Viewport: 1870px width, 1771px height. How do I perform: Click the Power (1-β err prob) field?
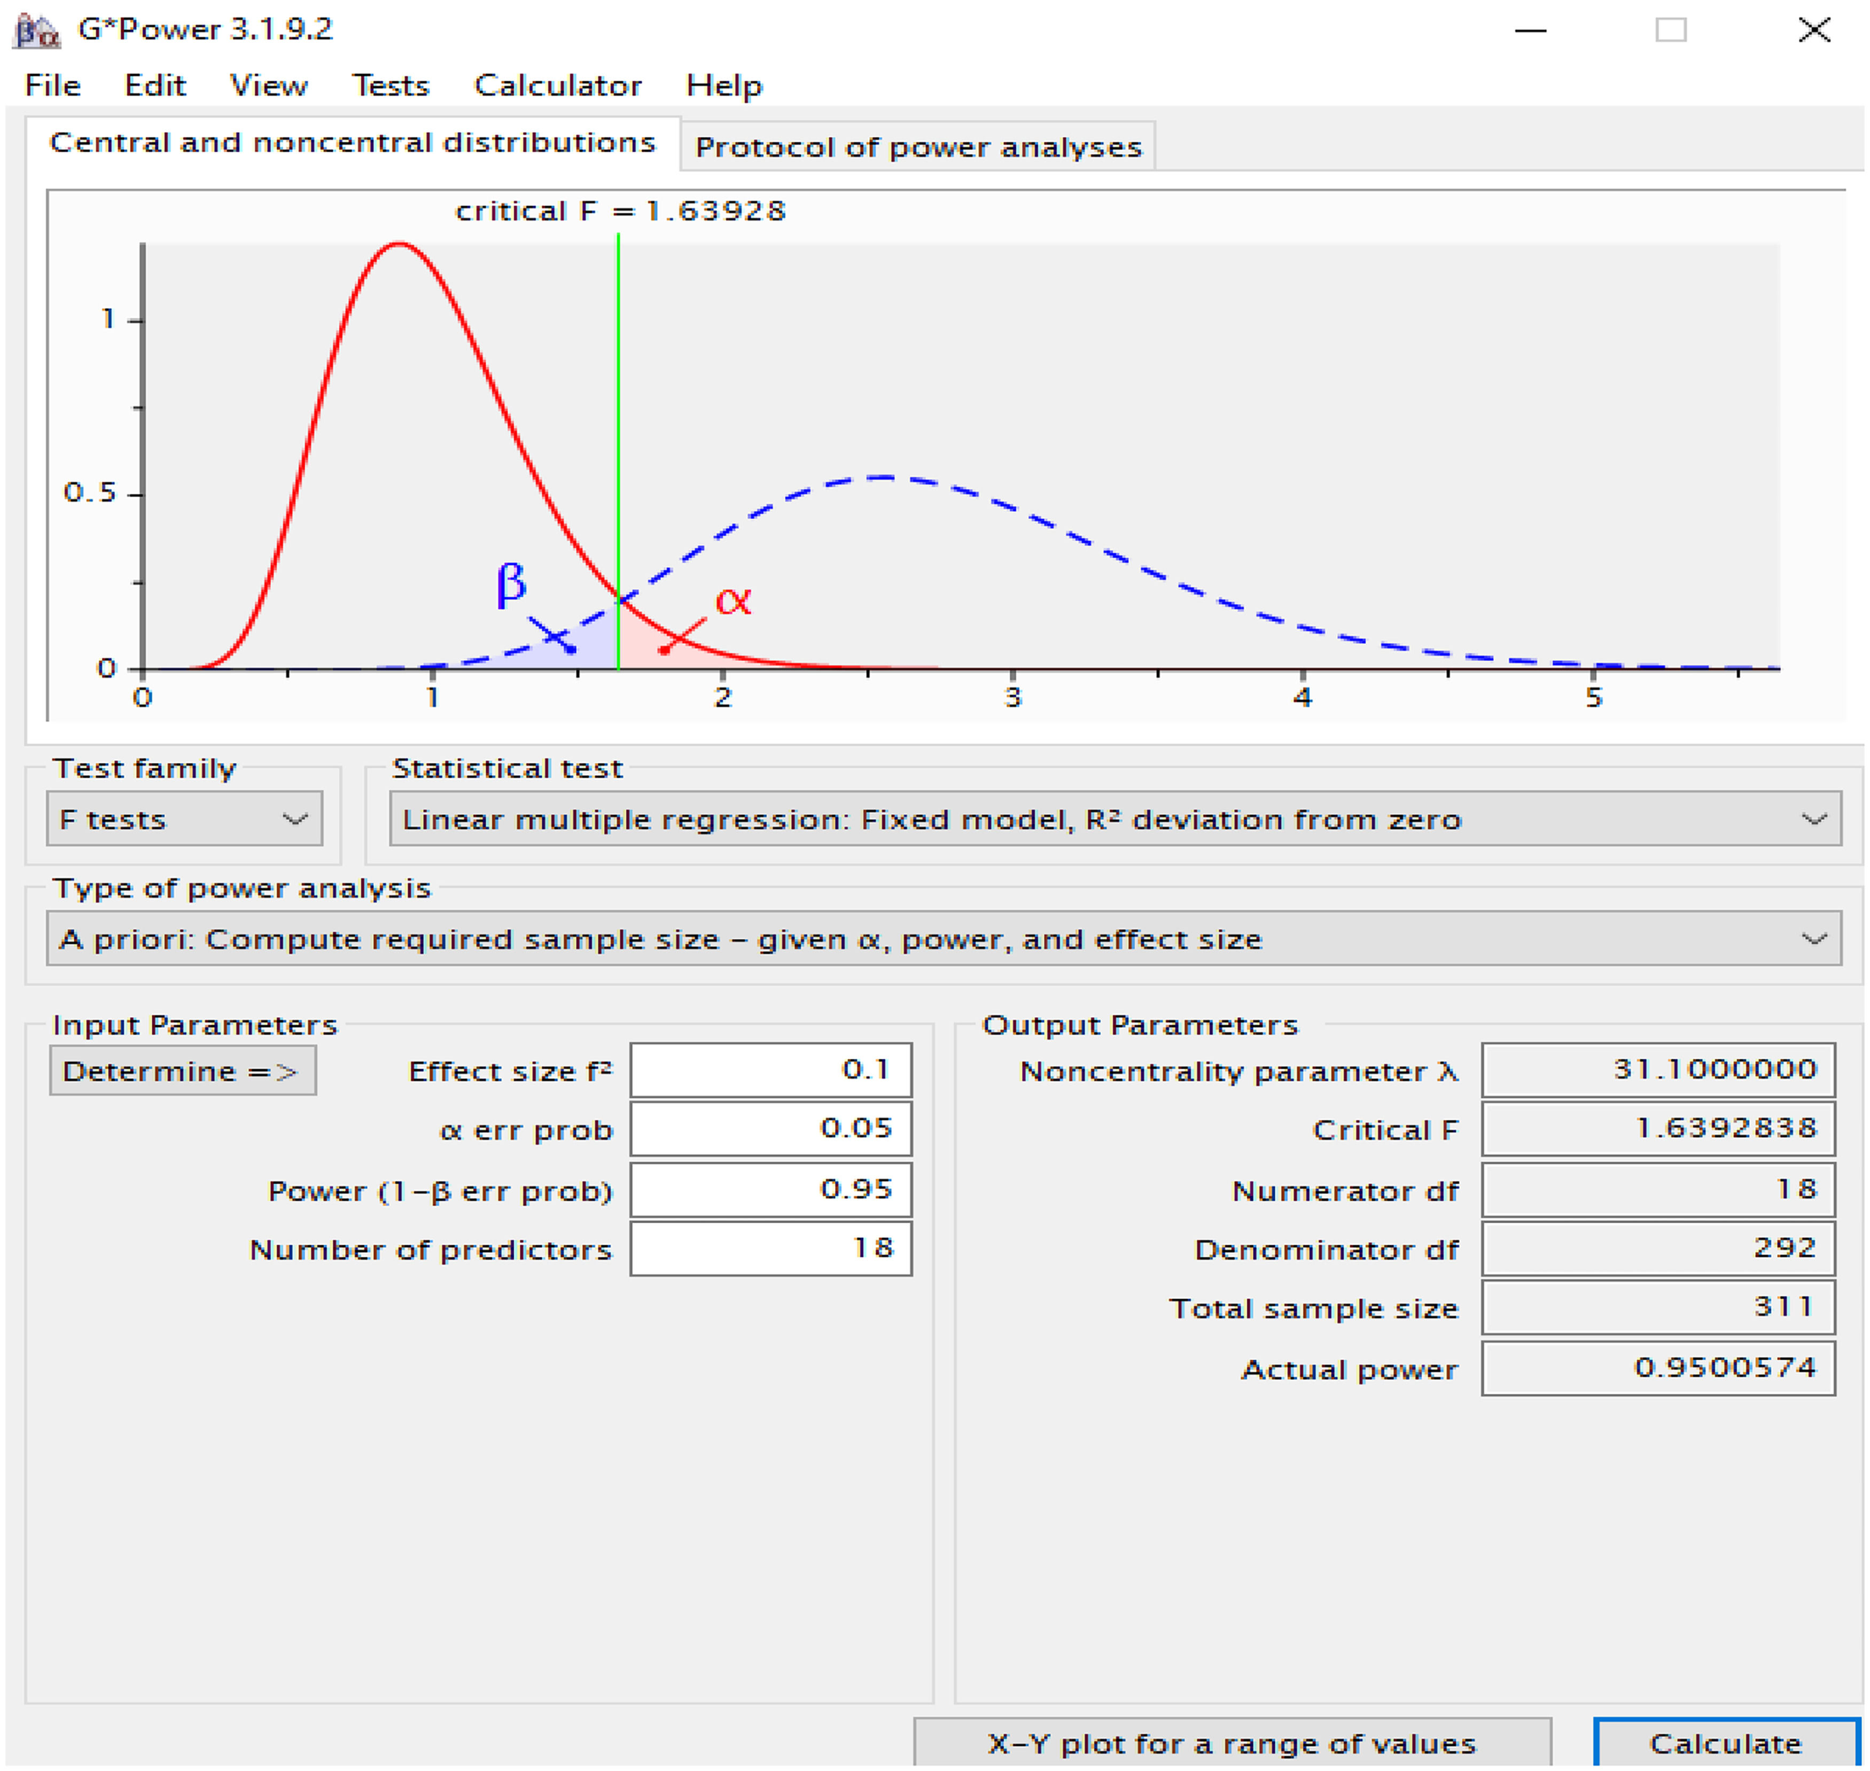tap(770, 1189)
